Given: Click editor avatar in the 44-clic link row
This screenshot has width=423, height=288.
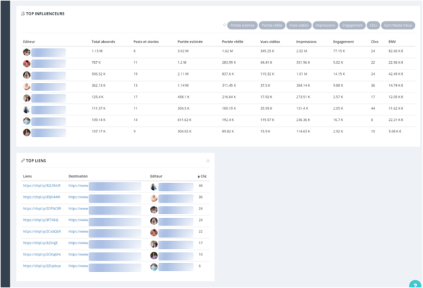Looking at the screenshot, I should pyautogui.click(x=154, y=187).
